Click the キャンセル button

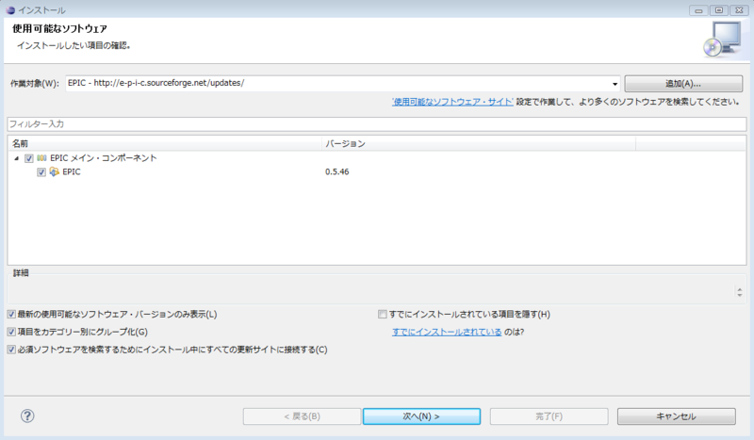pyautogui.click(x=676, y=416)
